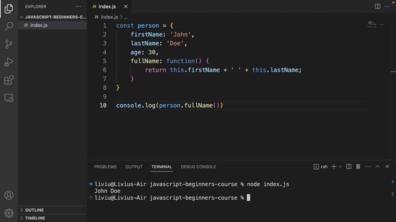The image size is (396, 222).
Task: Focus the terminal prompt cursor
Action: click(x=248, y=198)
